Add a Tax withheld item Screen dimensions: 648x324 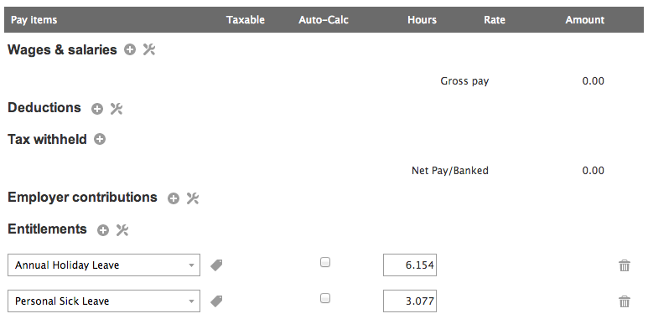pos(100,139)
